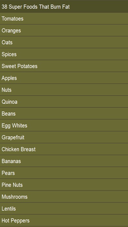Open the Hot Peppers item
Image resolution: width=128 pixels, height=227 pixels.
click(64, 220)
